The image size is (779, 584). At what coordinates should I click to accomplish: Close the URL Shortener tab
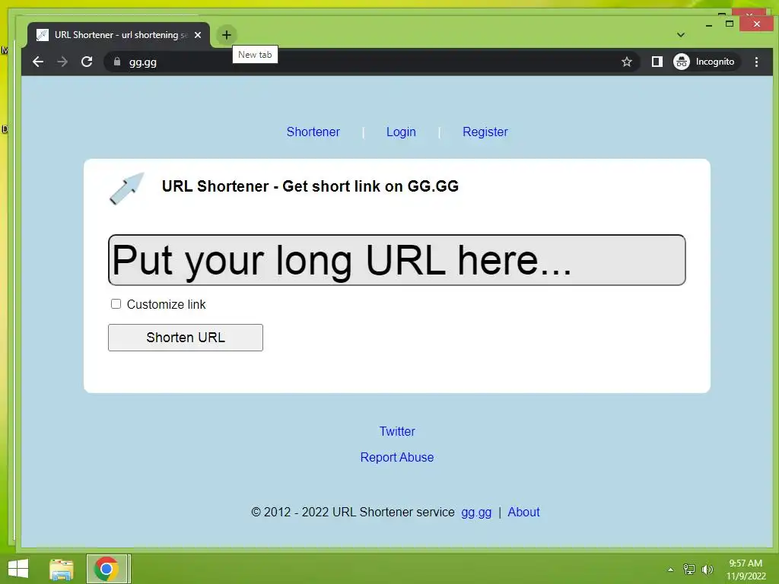[198, 35]
